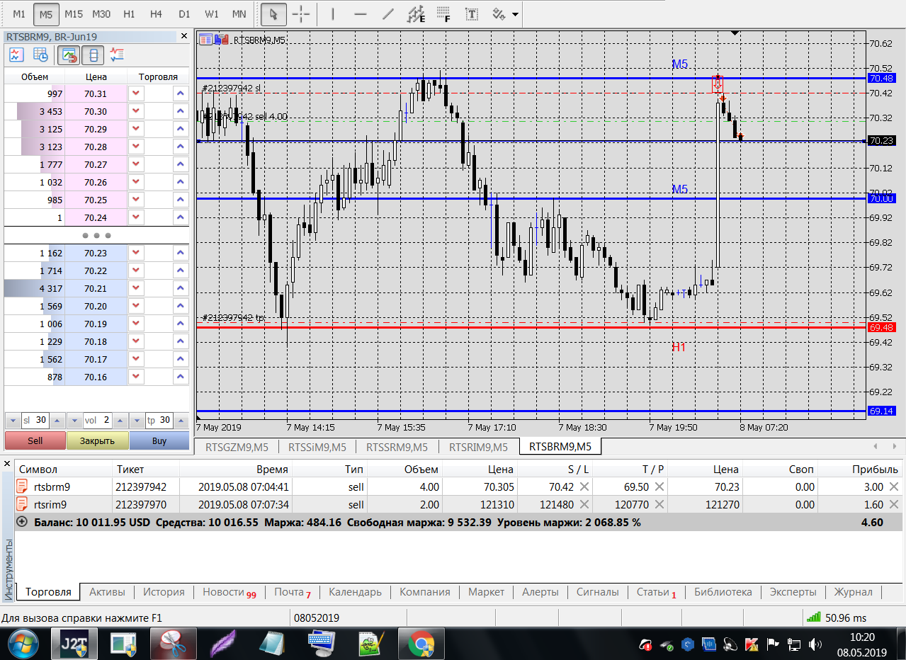This screenshot has height=660, width=906.
Task: Switch chart to M15 timeframe
Action: pos(73,14)
